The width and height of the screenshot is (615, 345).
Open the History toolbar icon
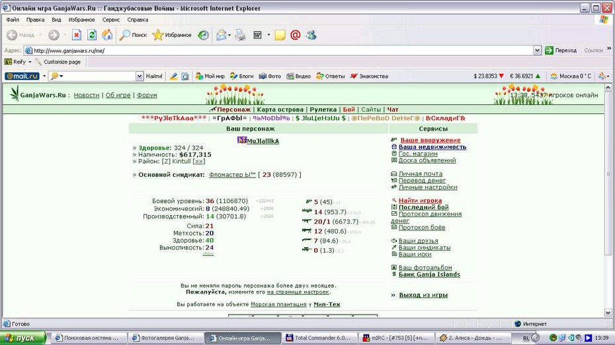(203, 35)
